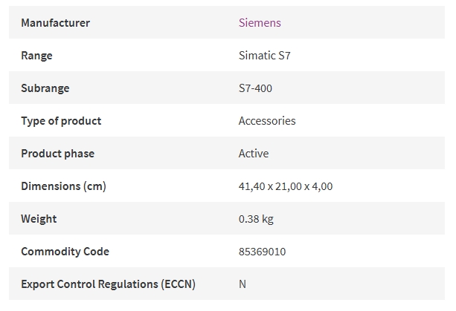This screenshot has width=456, height=311.
Task: Click the Weight label
Action: point(39,219)
